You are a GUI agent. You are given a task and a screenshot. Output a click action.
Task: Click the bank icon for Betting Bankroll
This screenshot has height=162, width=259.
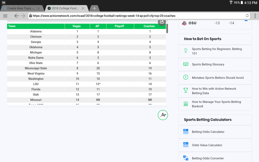coord(186,104)
